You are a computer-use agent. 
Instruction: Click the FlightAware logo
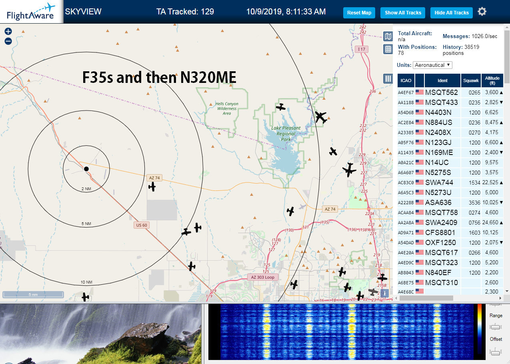click(x=31, y=11)
